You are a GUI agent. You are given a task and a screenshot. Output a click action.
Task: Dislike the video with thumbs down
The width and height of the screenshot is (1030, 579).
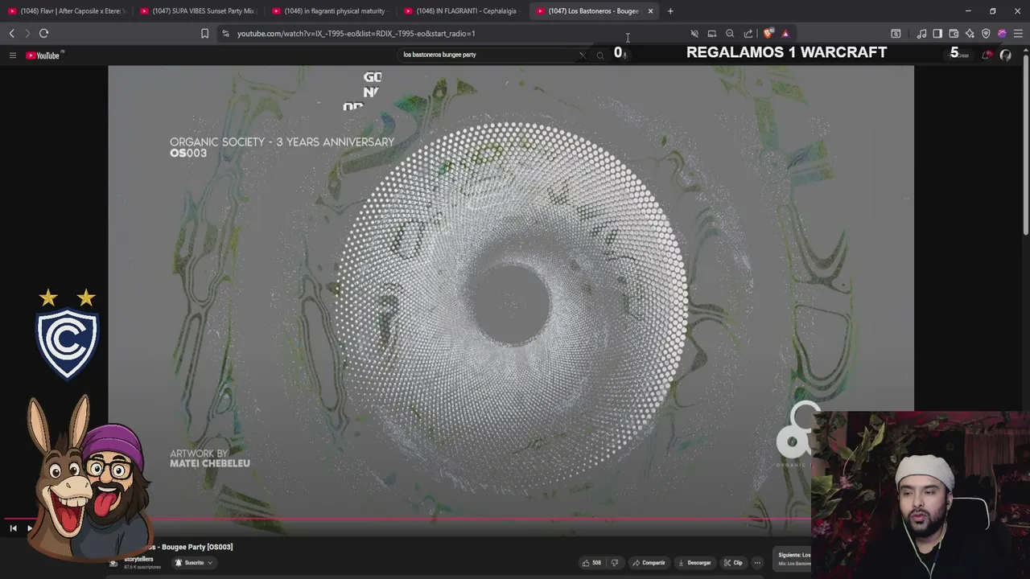coord(615,563)
